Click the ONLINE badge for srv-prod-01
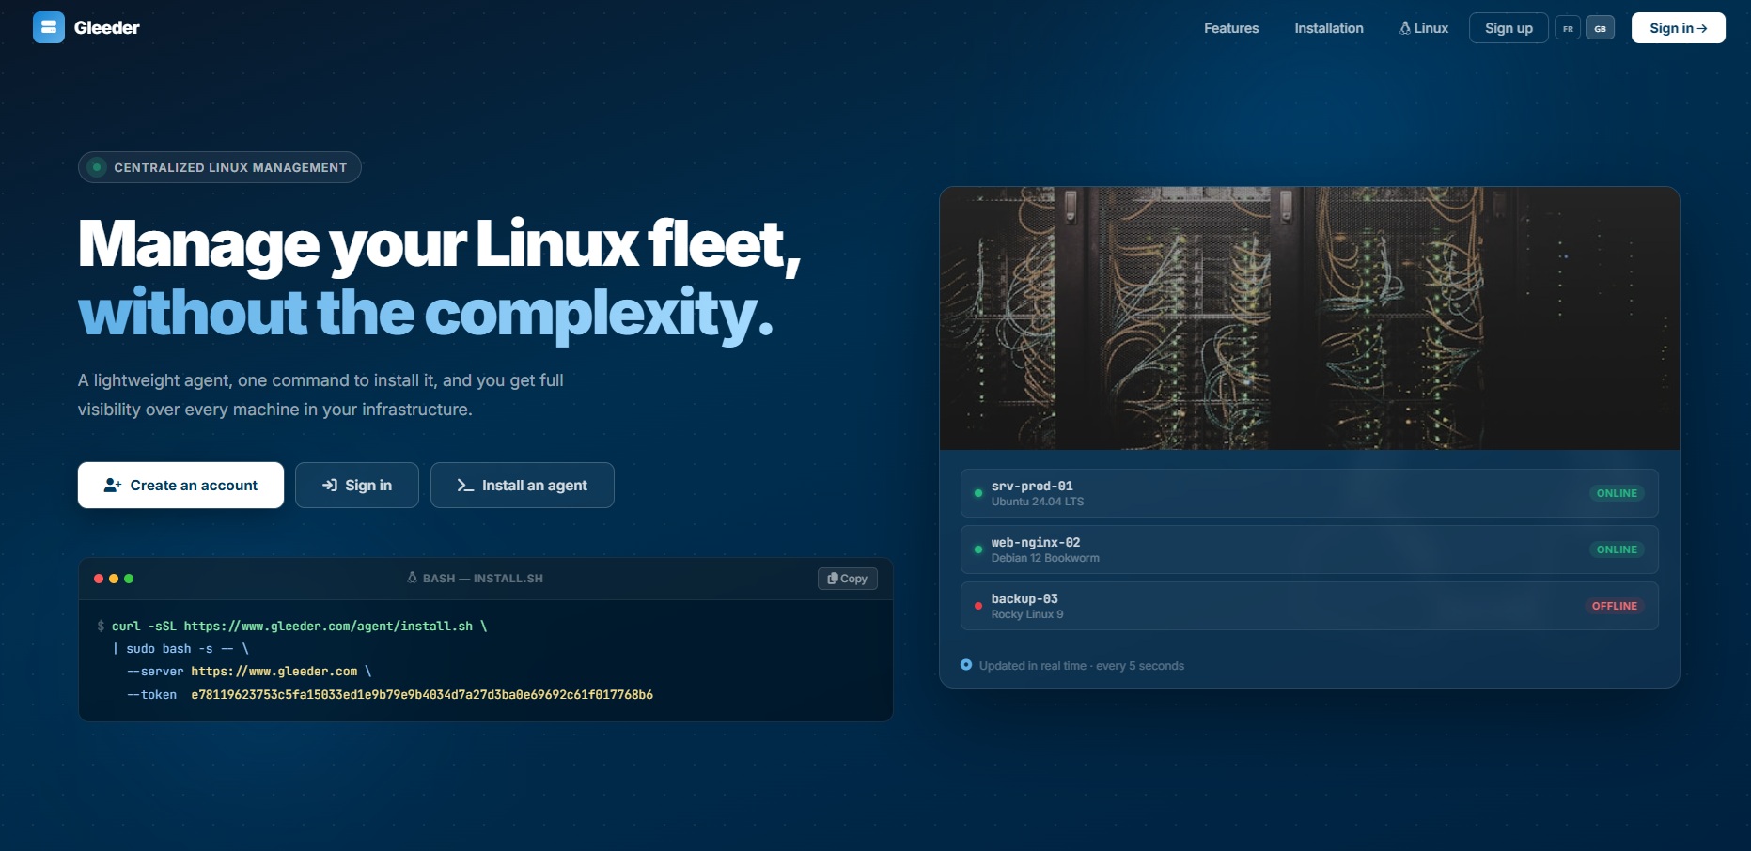Viewport: 1751px width, 851px height. (1617, 493)
